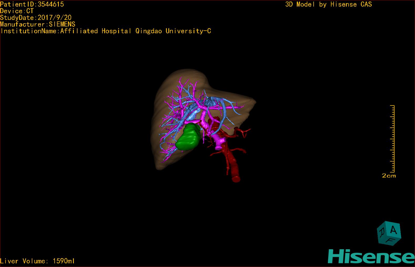
Task: Click the orientation cube in the corner
Action: coord(389,233)
